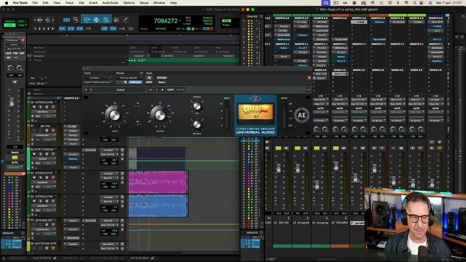Open the Setup menu
This screenshot has width=466, height=262.
pos(144,3)
